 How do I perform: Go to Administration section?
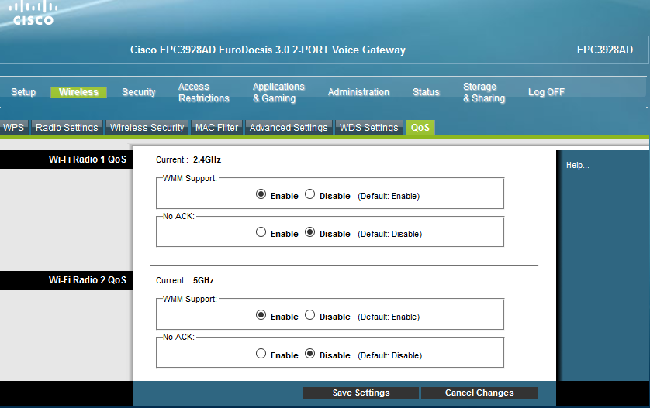click(358, 92)
